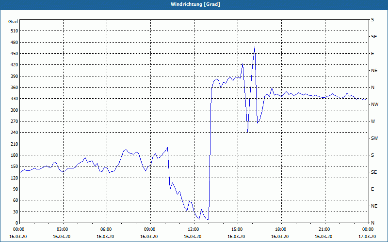Click the 90 degree axis label
This screenshot has height=242, width=388.
coord(16,189)
